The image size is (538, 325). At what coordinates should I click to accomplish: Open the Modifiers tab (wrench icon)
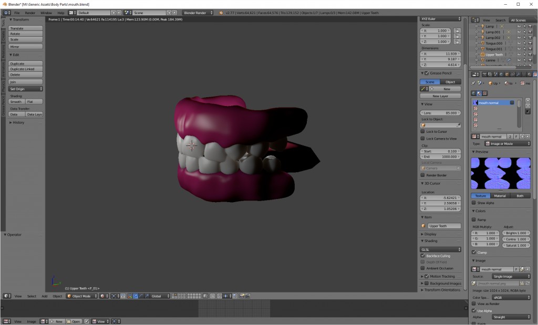pos(519,75)
